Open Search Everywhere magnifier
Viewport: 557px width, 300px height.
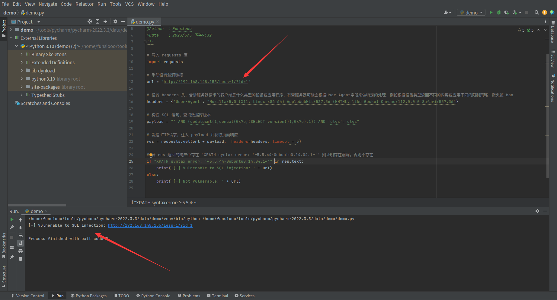click(536, 12)
